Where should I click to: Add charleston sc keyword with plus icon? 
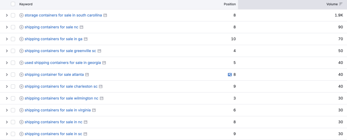pos(21,86)
